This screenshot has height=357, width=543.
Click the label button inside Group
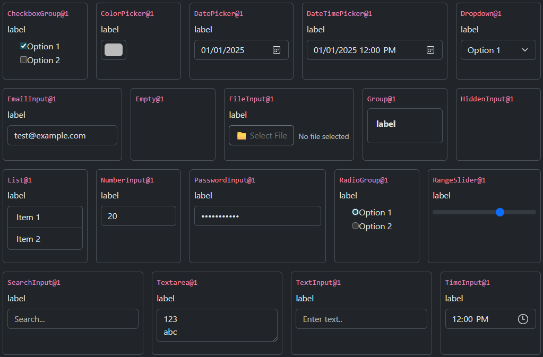[x=386, y=124]
